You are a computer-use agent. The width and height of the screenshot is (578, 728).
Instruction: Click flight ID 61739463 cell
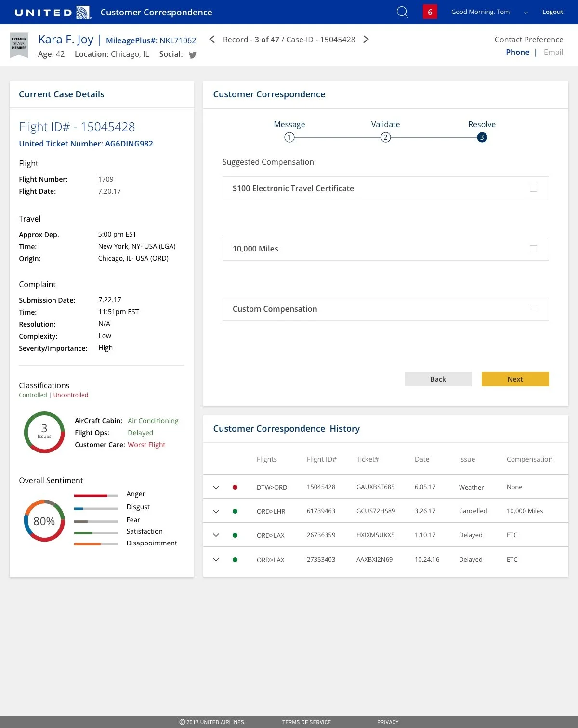click(x=321, y=511)
